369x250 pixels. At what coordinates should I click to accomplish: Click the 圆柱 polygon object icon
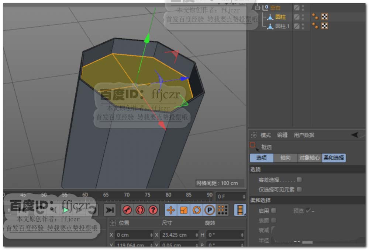tap(270, 17)
